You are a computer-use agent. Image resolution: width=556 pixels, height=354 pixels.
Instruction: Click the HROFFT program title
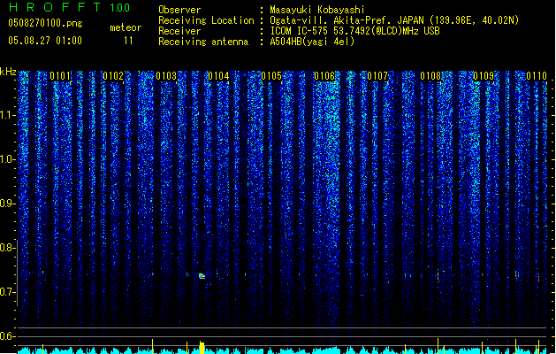click(55, 7)
